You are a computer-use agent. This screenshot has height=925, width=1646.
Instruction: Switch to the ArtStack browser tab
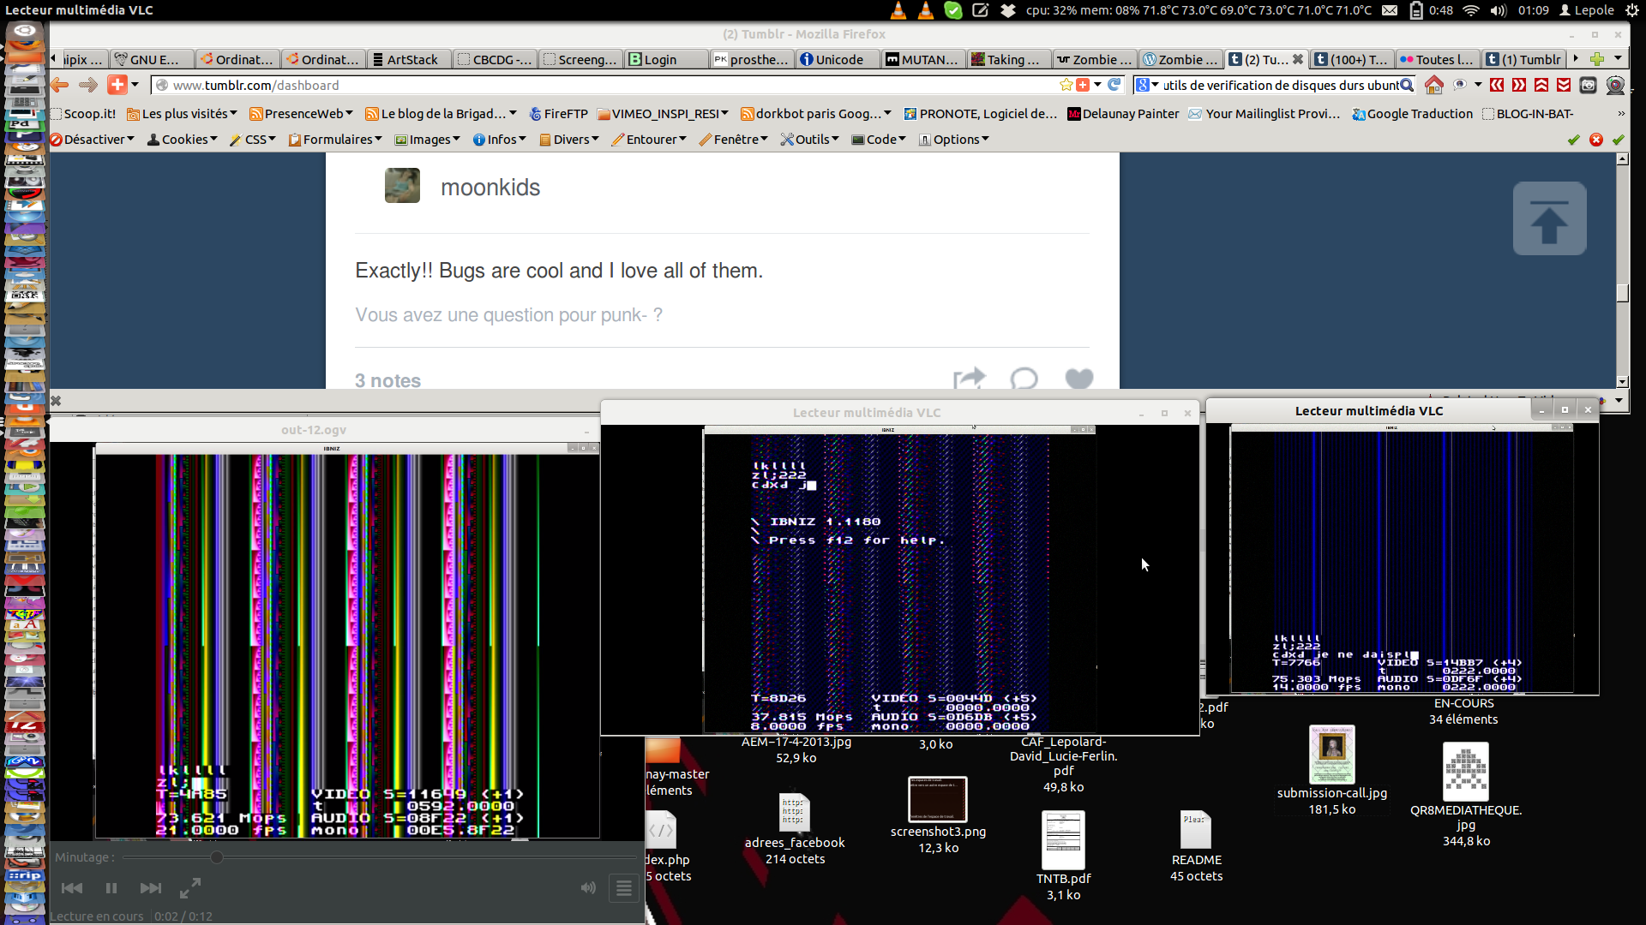[410, 59]
